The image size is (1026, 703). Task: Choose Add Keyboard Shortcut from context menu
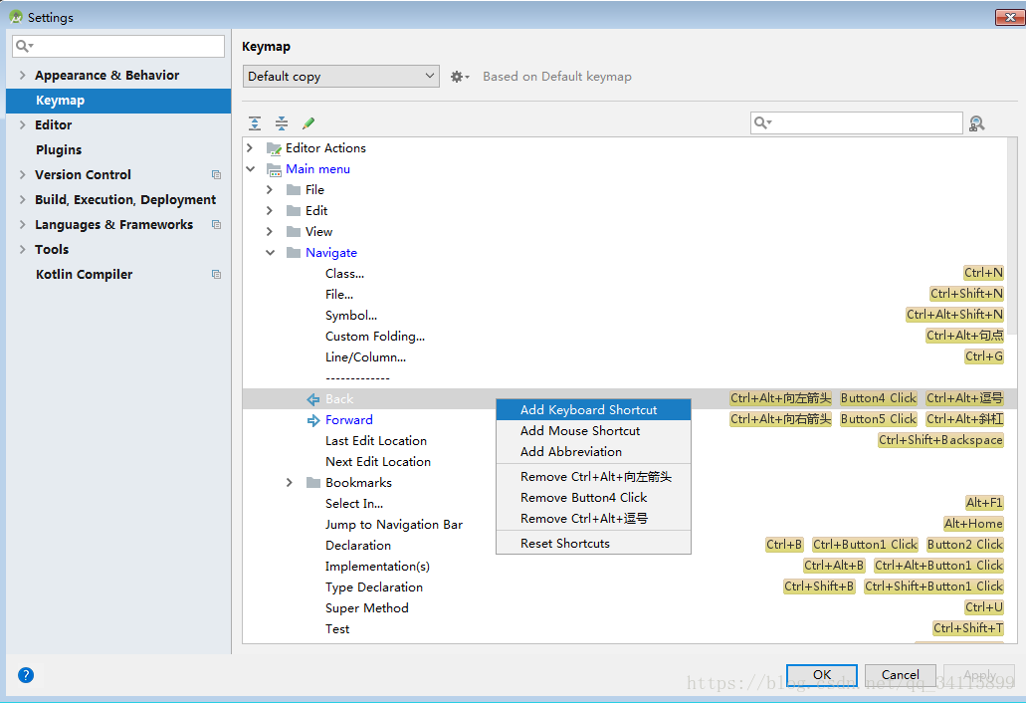(593, 410)
